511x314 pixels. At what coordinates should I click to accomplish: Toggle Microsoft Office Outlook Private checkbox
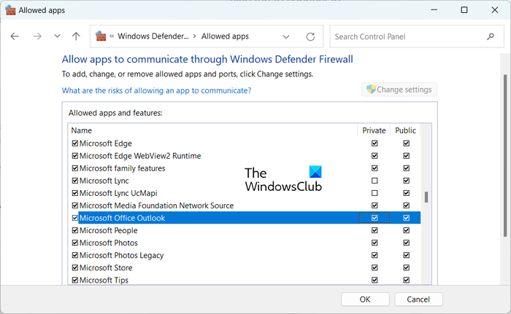pyautogui.click(x=374, y=218)
